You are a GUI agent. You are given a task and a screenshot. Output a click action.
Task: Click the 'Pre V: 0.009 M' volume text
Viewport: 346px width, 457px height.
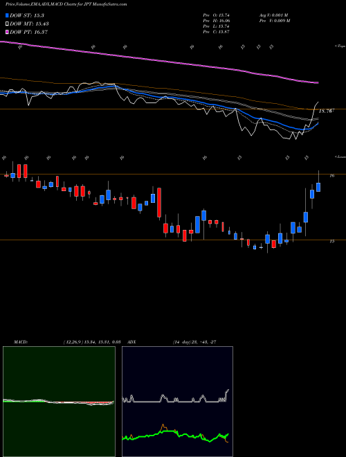coord(274,21)
